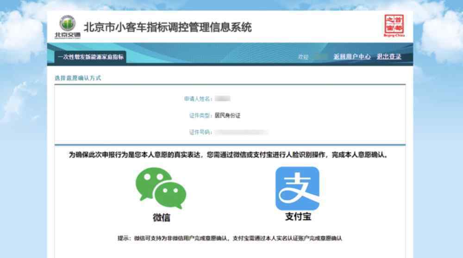463x258 pixels.
Task: Select the 支付宝 text label under the icon
Action: 297,216
